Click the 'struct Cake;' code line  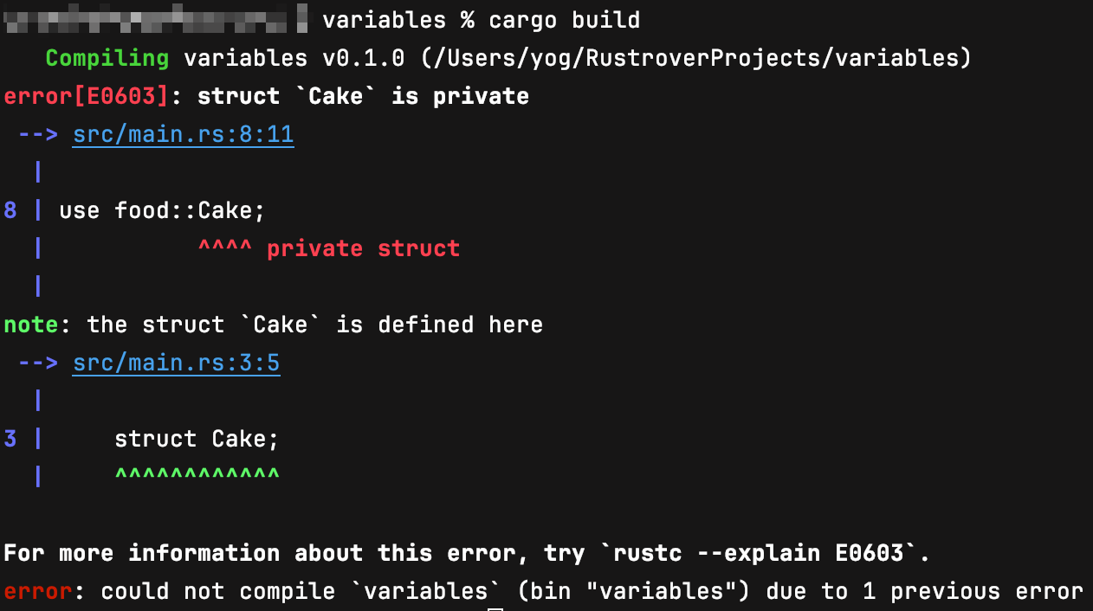[197, 439]
